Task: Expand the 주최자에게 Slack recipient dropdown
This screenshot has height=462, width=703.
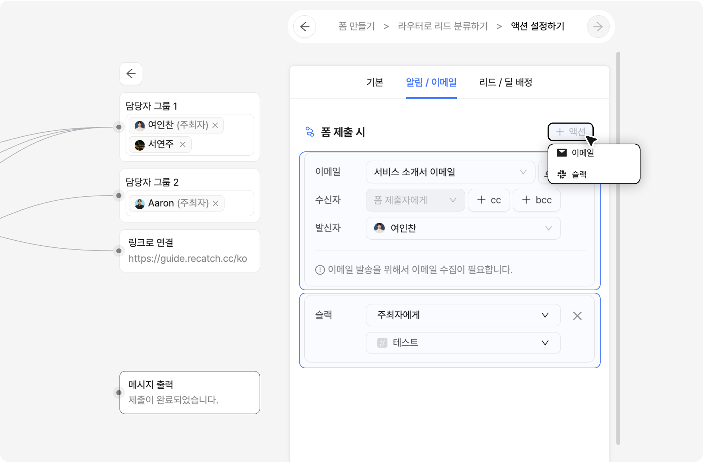Action: click(x=463, y=315)
